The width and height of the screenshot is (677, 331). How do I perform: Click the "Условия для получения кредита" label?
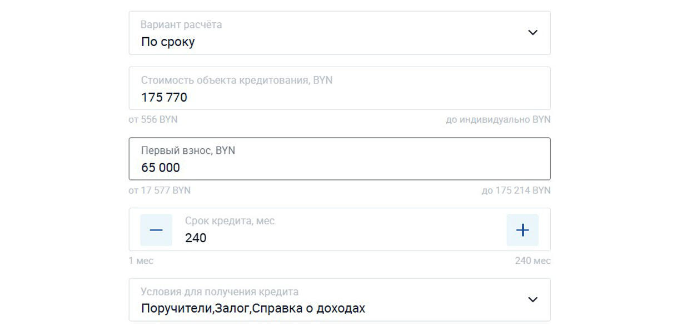(x=220, y=292)
